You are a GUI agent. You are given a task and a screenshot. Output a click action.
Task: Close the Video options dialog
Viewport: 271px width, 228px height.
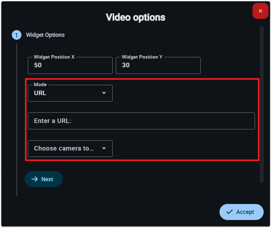point(260,11)
